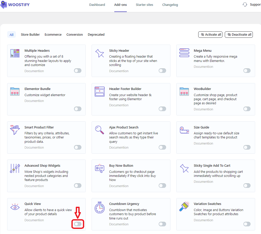The width and height of the screenshot is (261, 234).
Task: Filter add-ons by Ecommerce category
Action: (53, 35)
